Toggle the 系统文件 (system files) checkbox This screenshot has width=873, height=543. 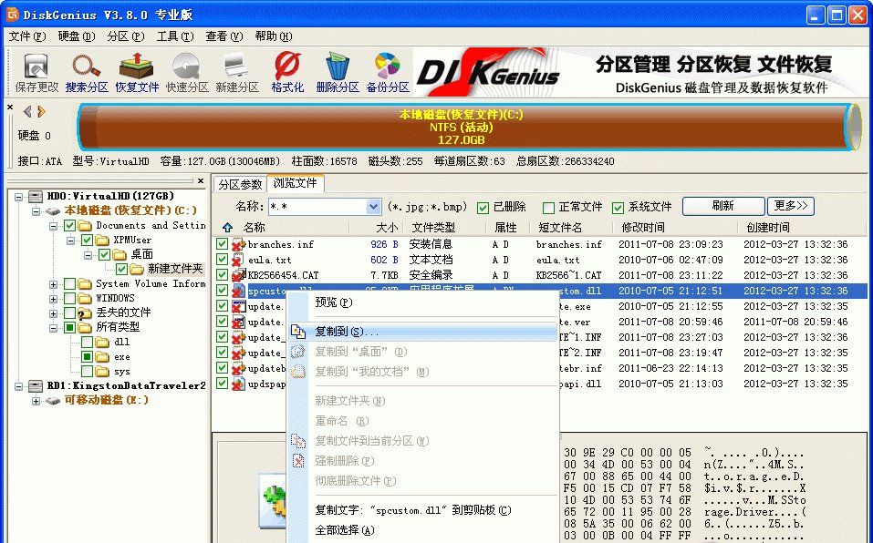[x=618, y=208]
